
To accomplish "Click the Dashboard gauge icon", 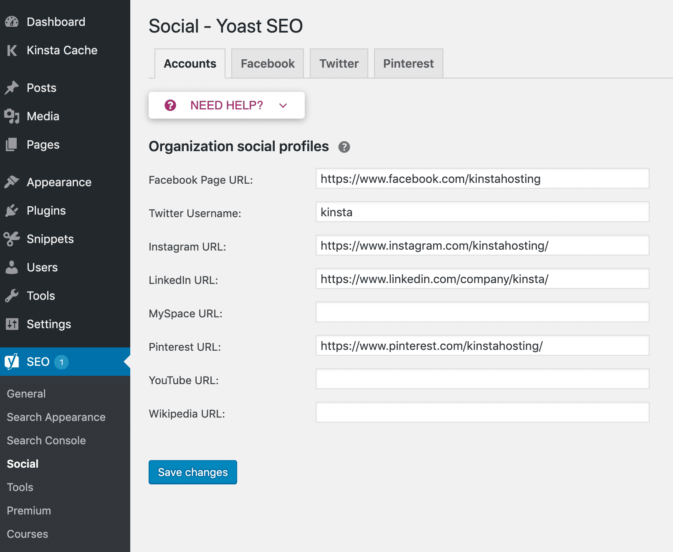I will coord(12,22).
